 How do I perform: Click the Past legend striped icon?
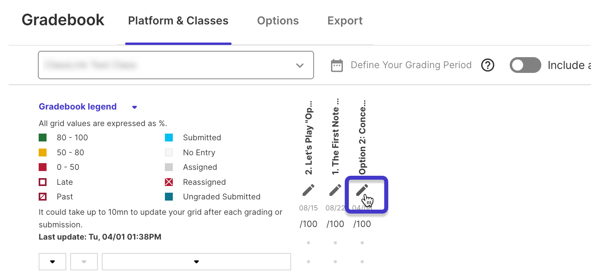[x=43, y=197]
